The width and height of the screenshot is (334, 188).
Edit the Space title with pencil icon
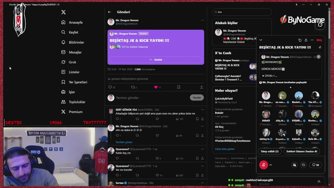320,47
